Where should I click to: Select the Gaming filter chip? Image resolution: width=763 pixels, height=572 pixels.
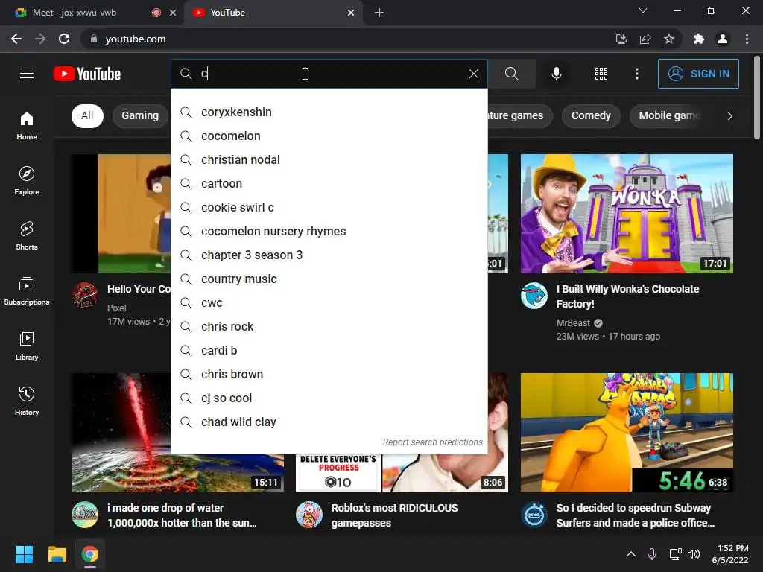point(140,115)
